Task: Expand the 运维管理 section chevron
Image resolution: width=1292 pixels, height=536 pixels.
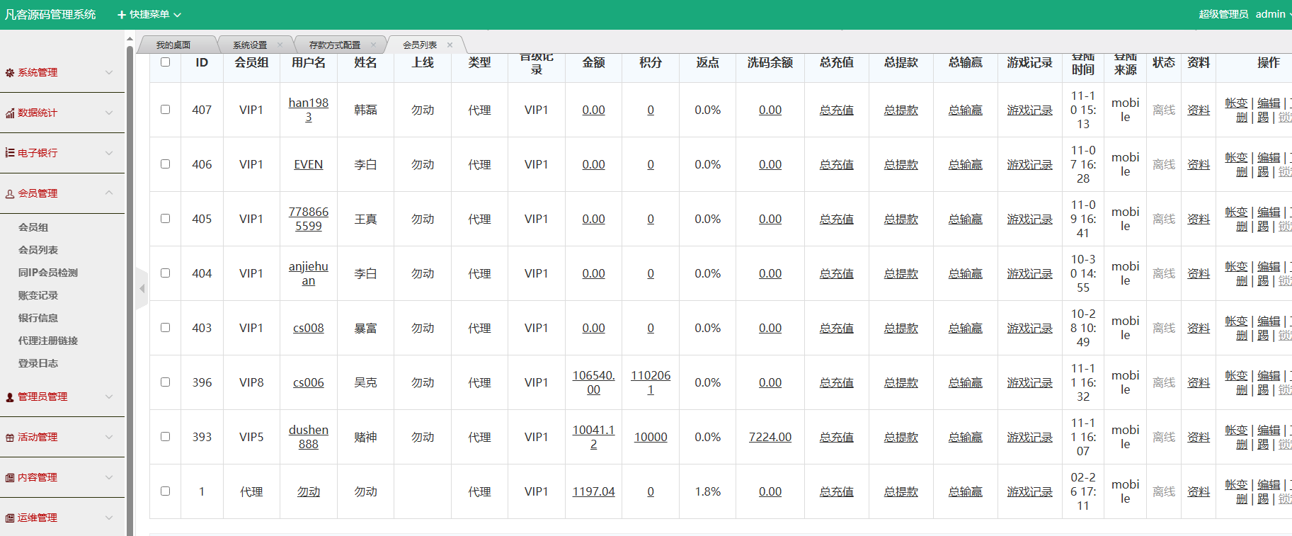Action: [x=109, y=518]
